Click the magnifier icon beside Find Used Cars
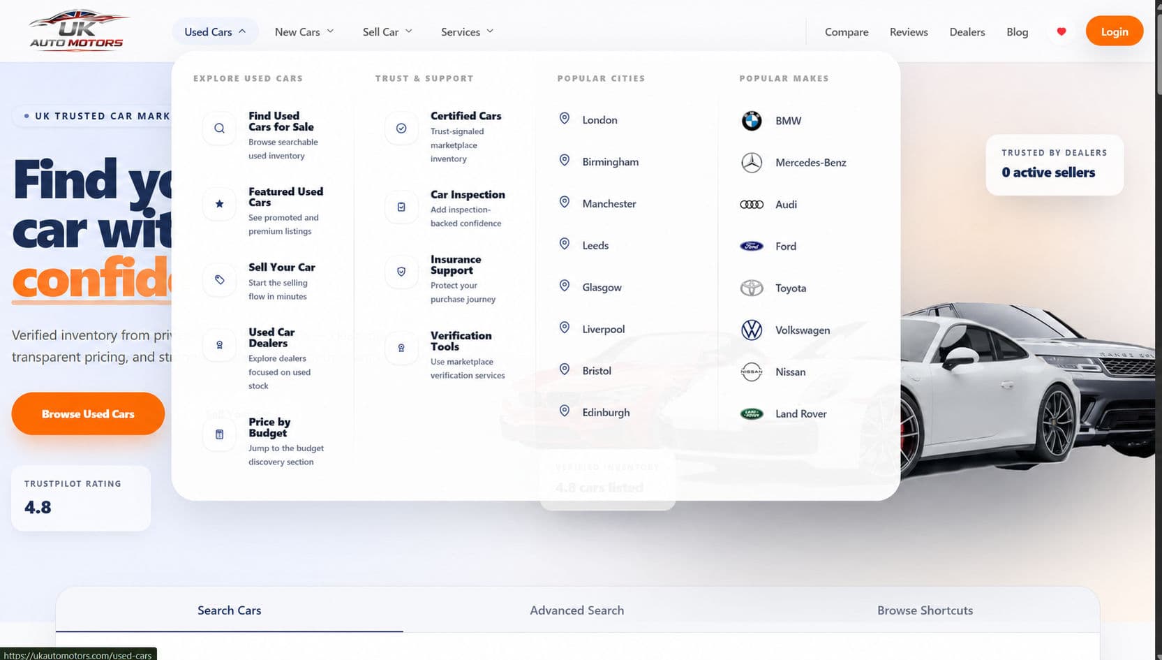Screen dimensions: 1162x660 click(219, 129)
